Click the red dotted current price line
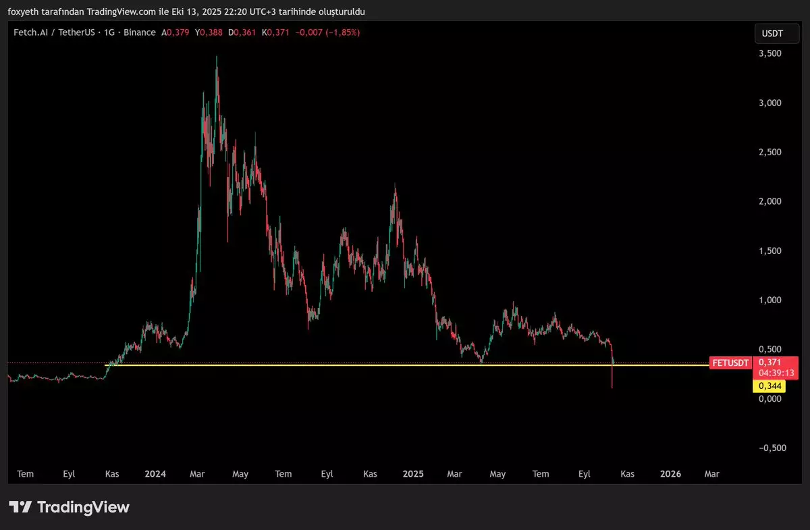The image size is (810, 530). (x=54, y=363)
